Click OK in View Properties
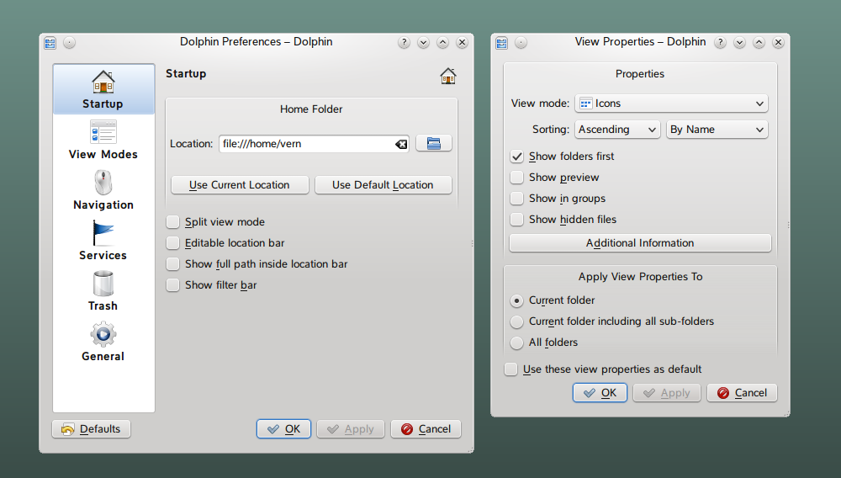 coord(600,393)
